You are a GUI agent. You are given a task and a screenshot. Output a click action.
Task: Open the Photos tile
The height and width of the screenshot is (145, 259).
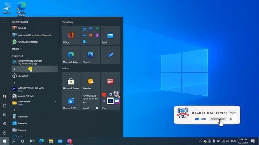[91, 55]
